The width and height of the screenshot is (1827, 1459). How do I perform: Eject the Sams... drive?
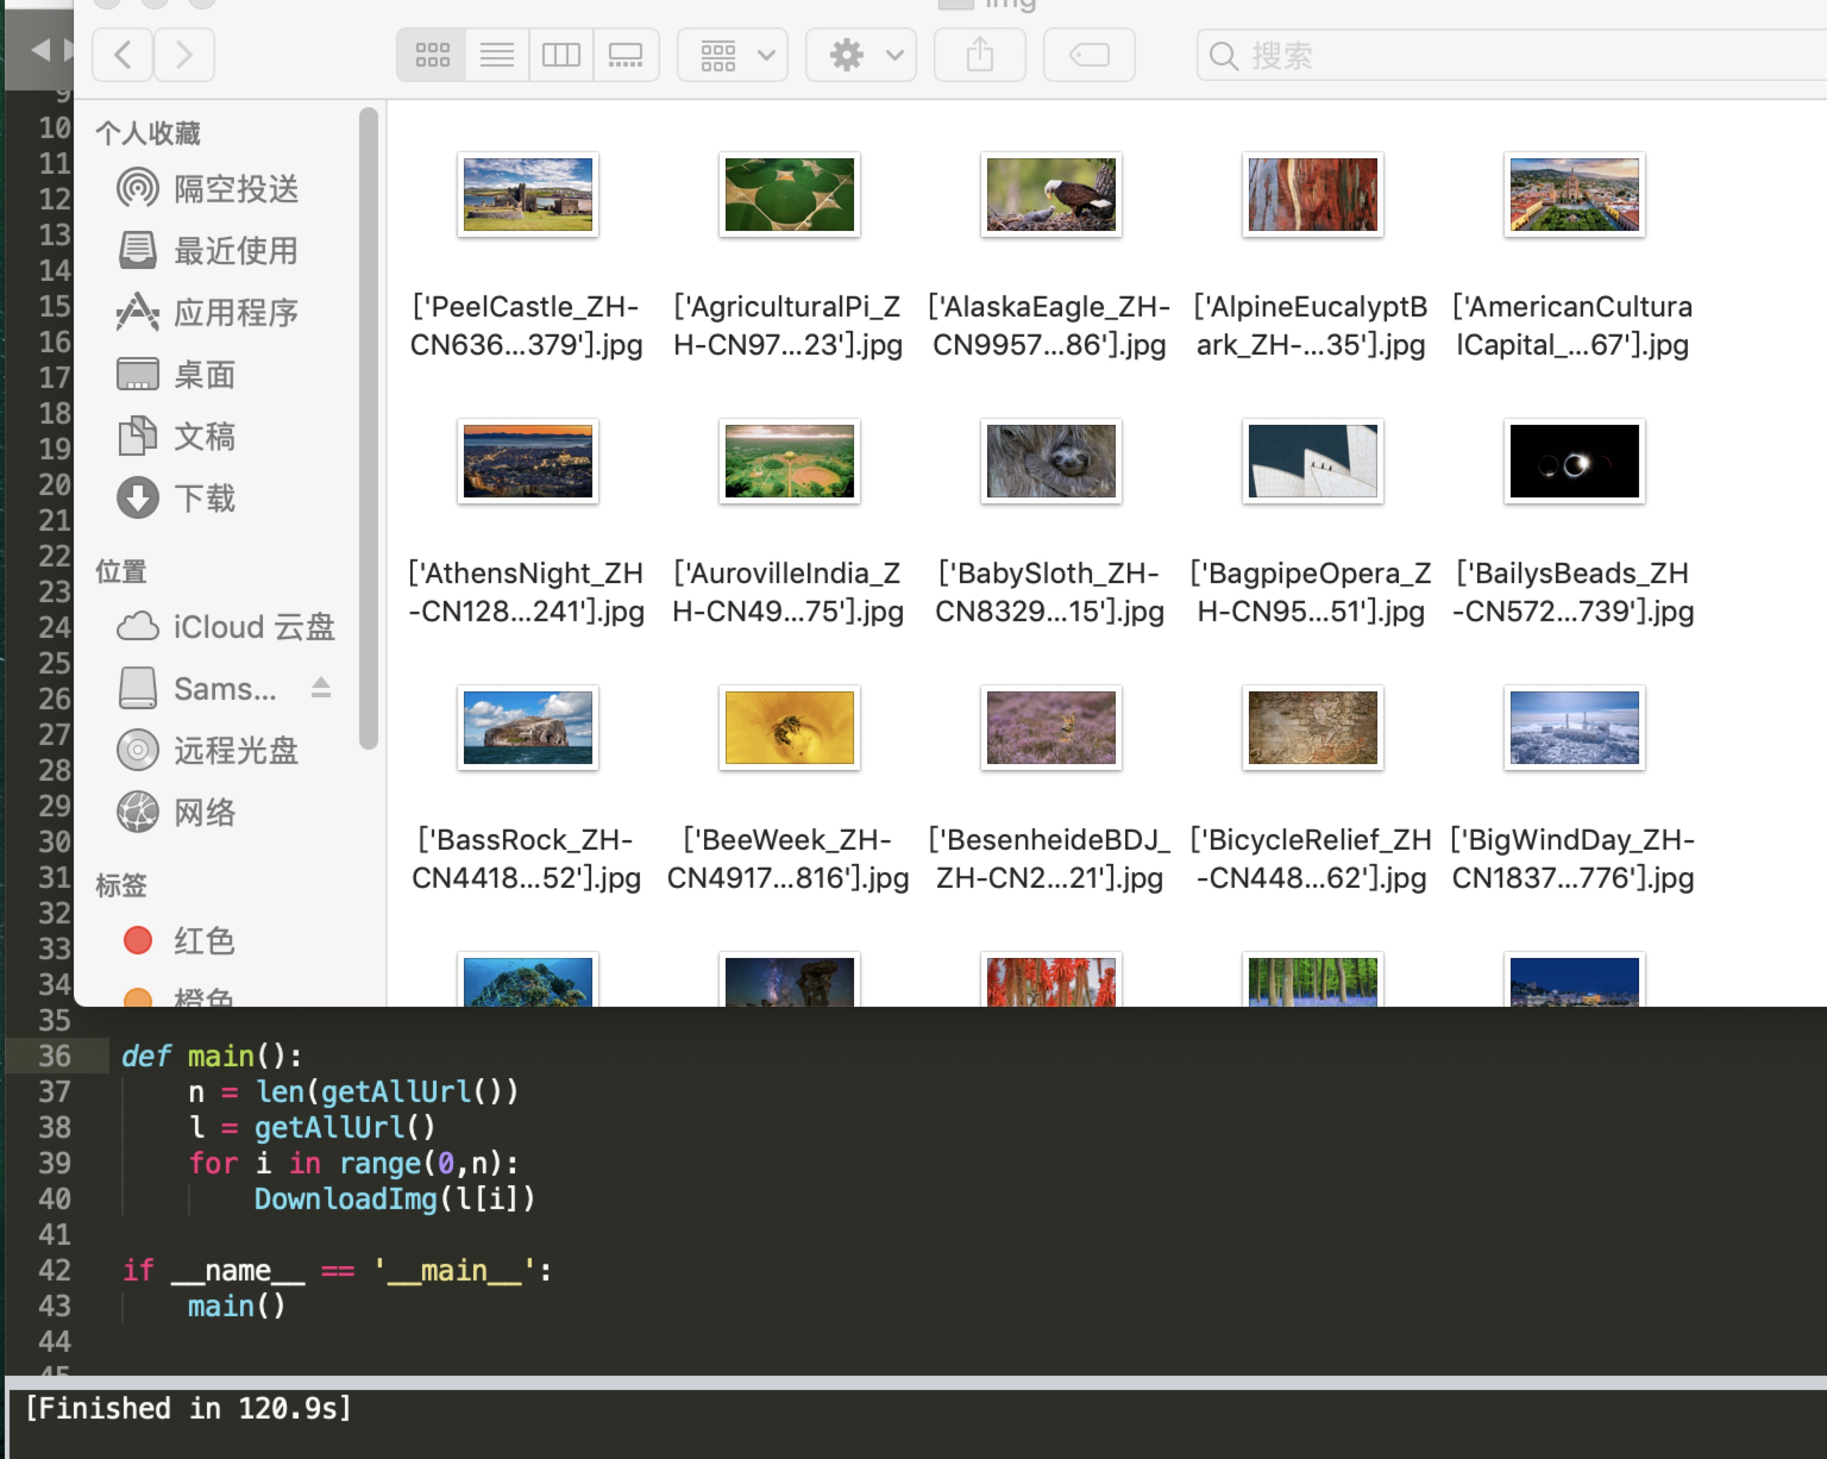pos(321,687)
